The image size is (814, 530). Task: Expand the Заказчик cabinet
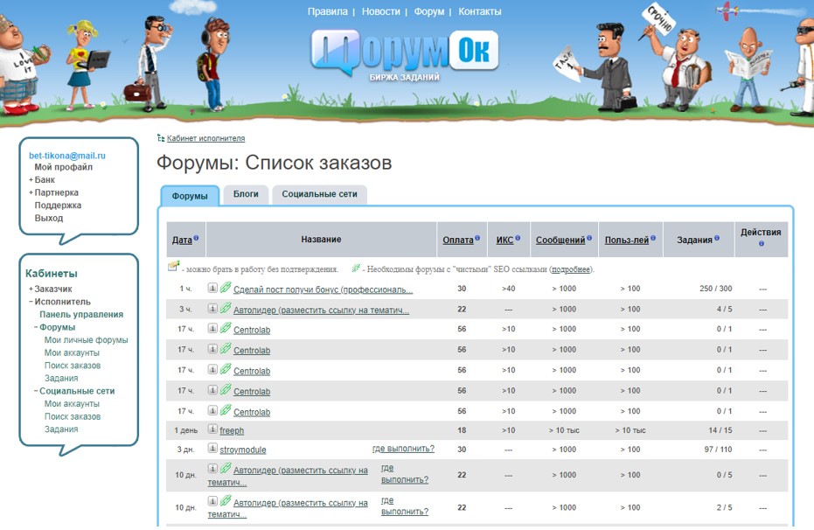pos(31,289)
